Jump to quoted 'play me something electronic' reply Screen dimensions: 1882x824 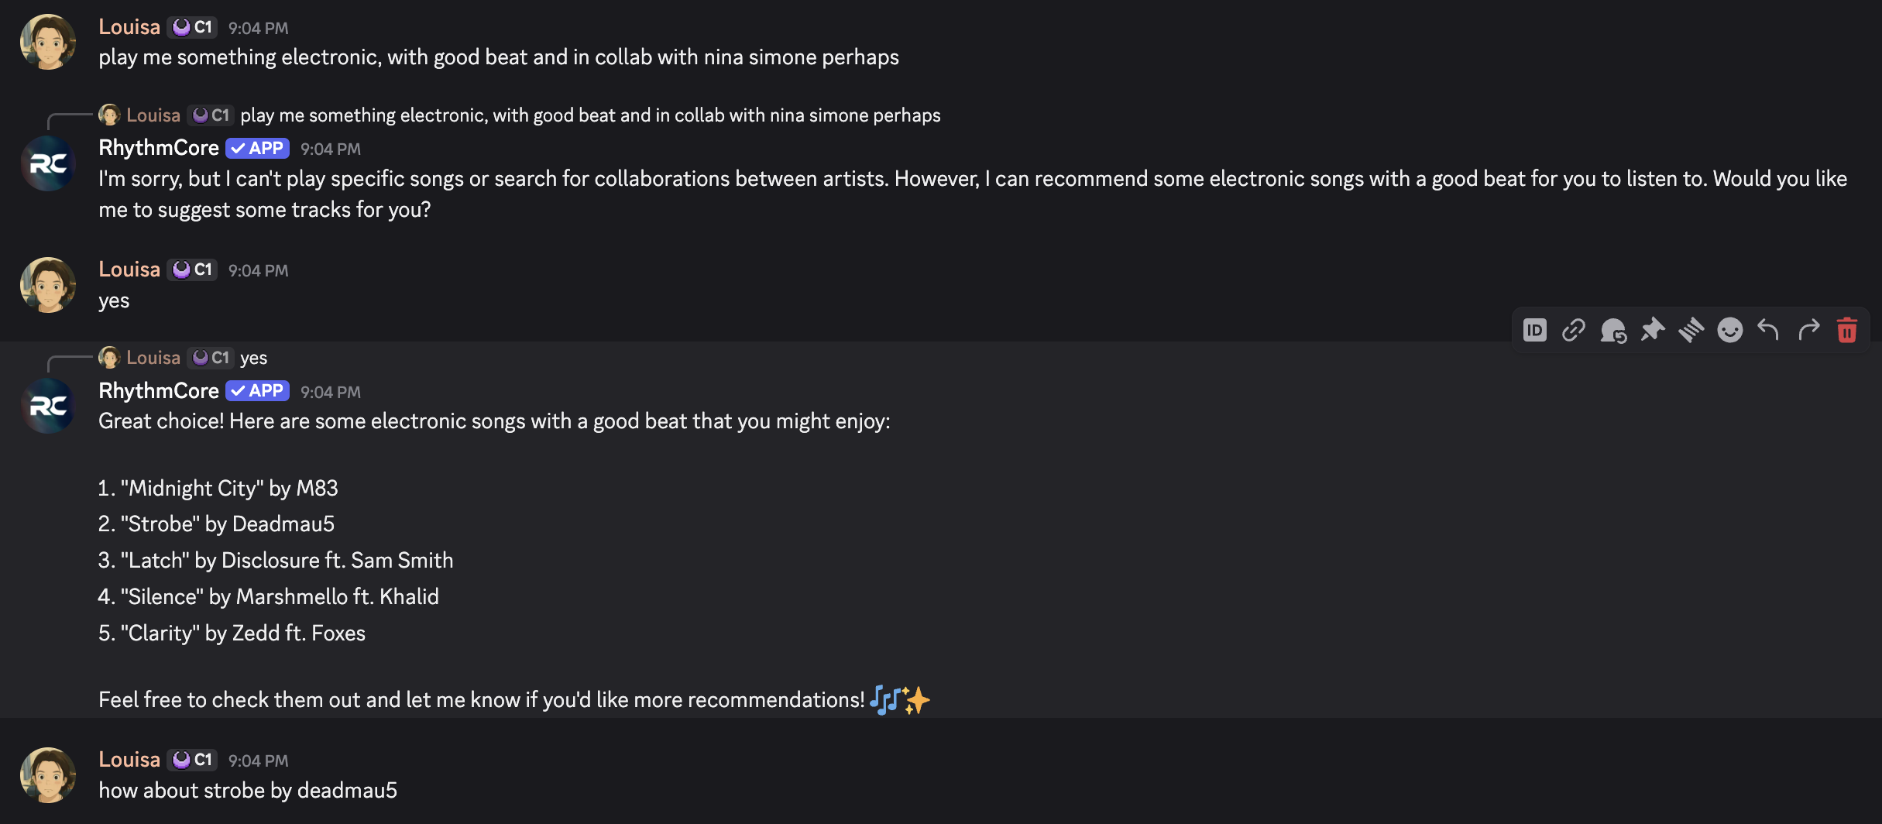tap(590, 115)
